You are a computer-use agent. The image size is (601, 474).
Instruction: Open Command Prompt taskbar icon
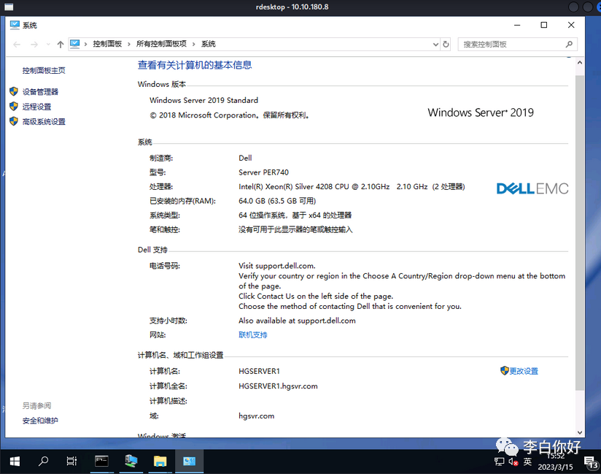tap(101, 461)
